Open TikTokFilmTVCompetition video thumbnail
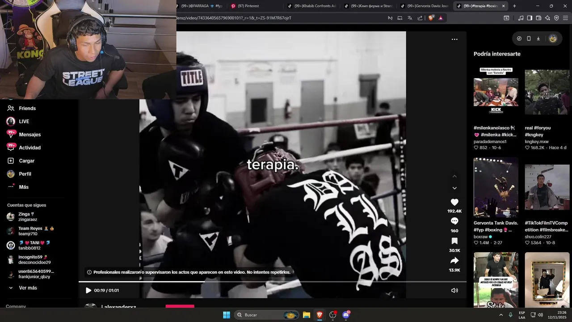The image size is (572, 322). 547,187
